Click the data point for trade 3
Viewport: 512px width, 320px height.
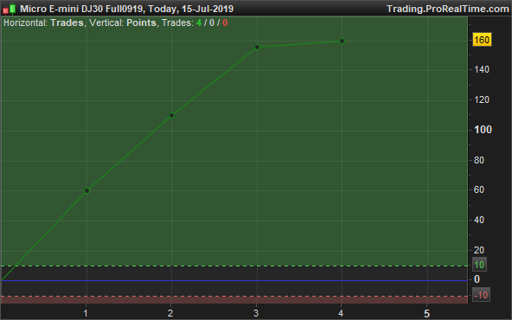(x=258, y=47)
